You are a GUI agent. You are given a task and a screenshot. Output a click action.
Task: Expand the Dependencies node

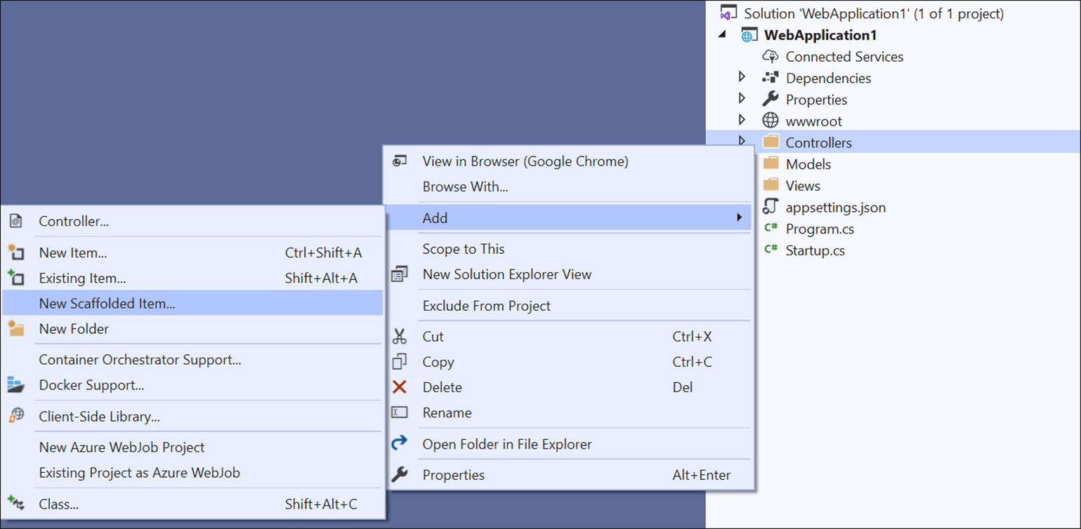coord(742,77)
